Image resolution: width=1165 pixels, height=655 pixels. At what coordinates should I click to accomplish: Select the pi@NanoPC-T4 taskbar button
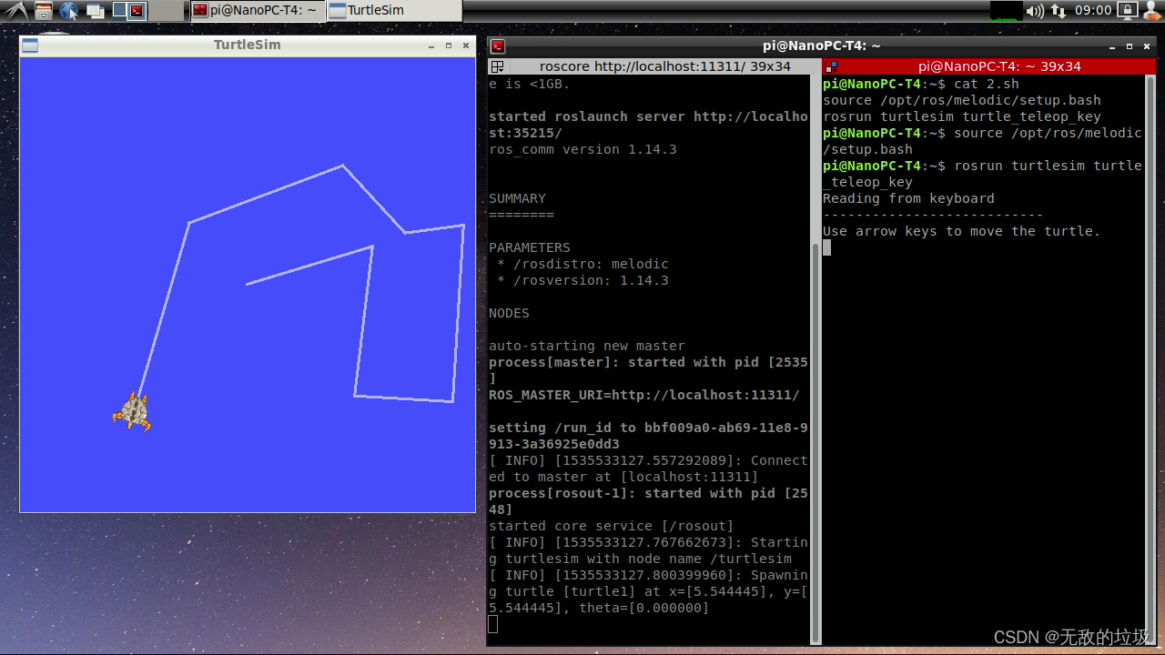pos(257,11)
